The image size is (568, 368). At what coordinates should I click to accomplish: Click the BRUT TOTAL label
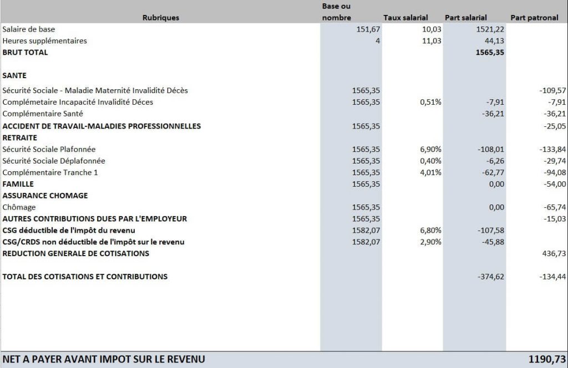(x=25, y=53)
